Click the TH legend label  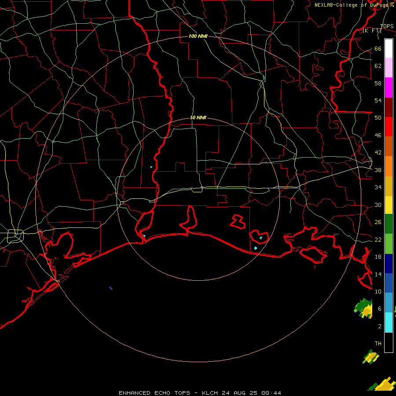[x=378, y=344]
